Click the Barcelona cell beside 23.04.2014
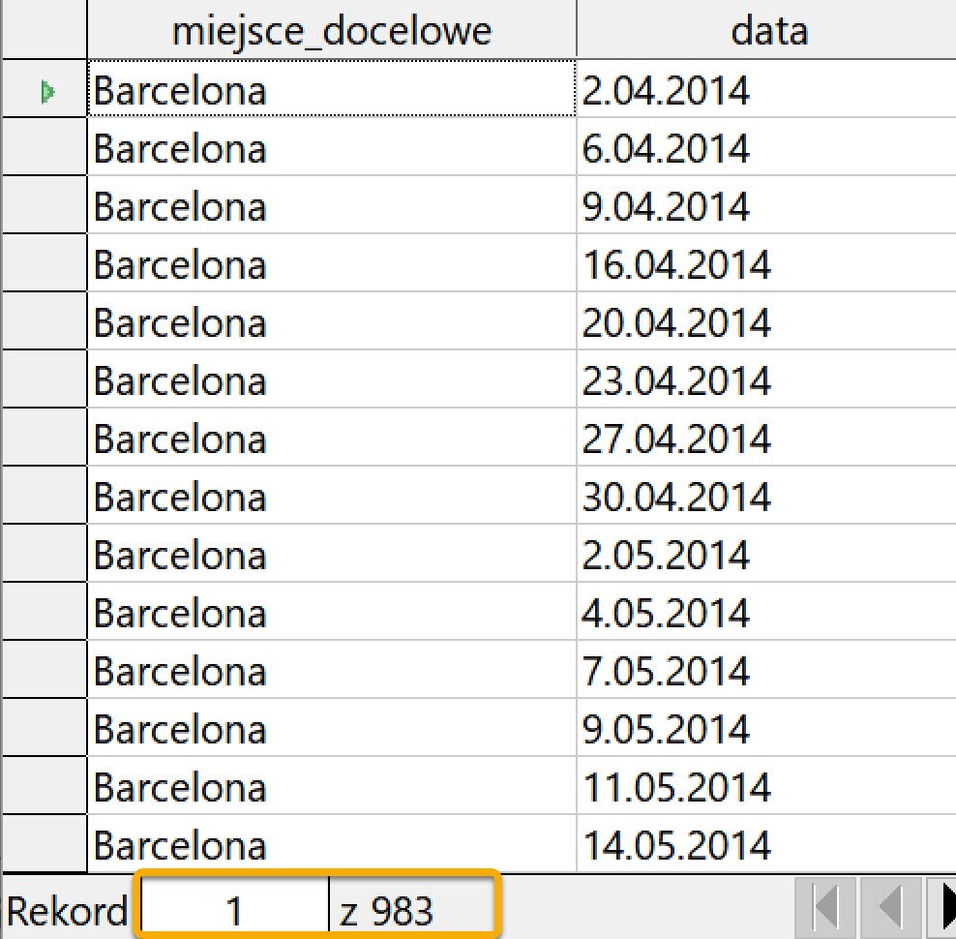 [x=331, y=381]
